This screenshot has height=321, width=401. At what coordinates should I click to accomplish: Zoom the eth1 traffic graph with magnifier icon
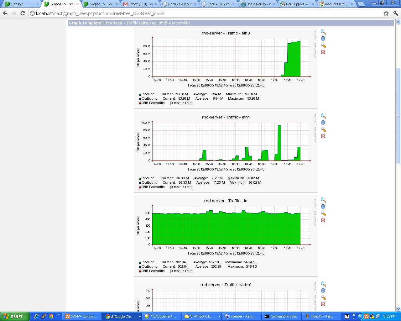coord(323,116)
